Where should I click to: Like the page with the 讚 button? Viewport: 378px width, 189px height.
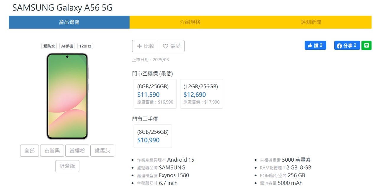pyautogui.click(x=315, y=45)
